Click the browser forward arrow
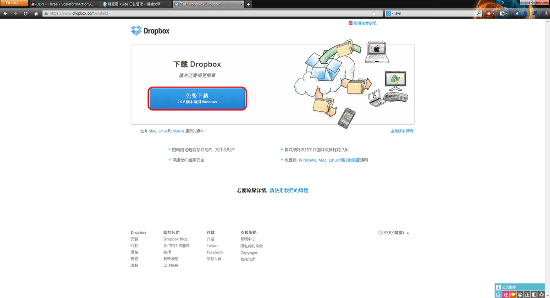Viewport: 550px width, 298px height. coord(15,14)
